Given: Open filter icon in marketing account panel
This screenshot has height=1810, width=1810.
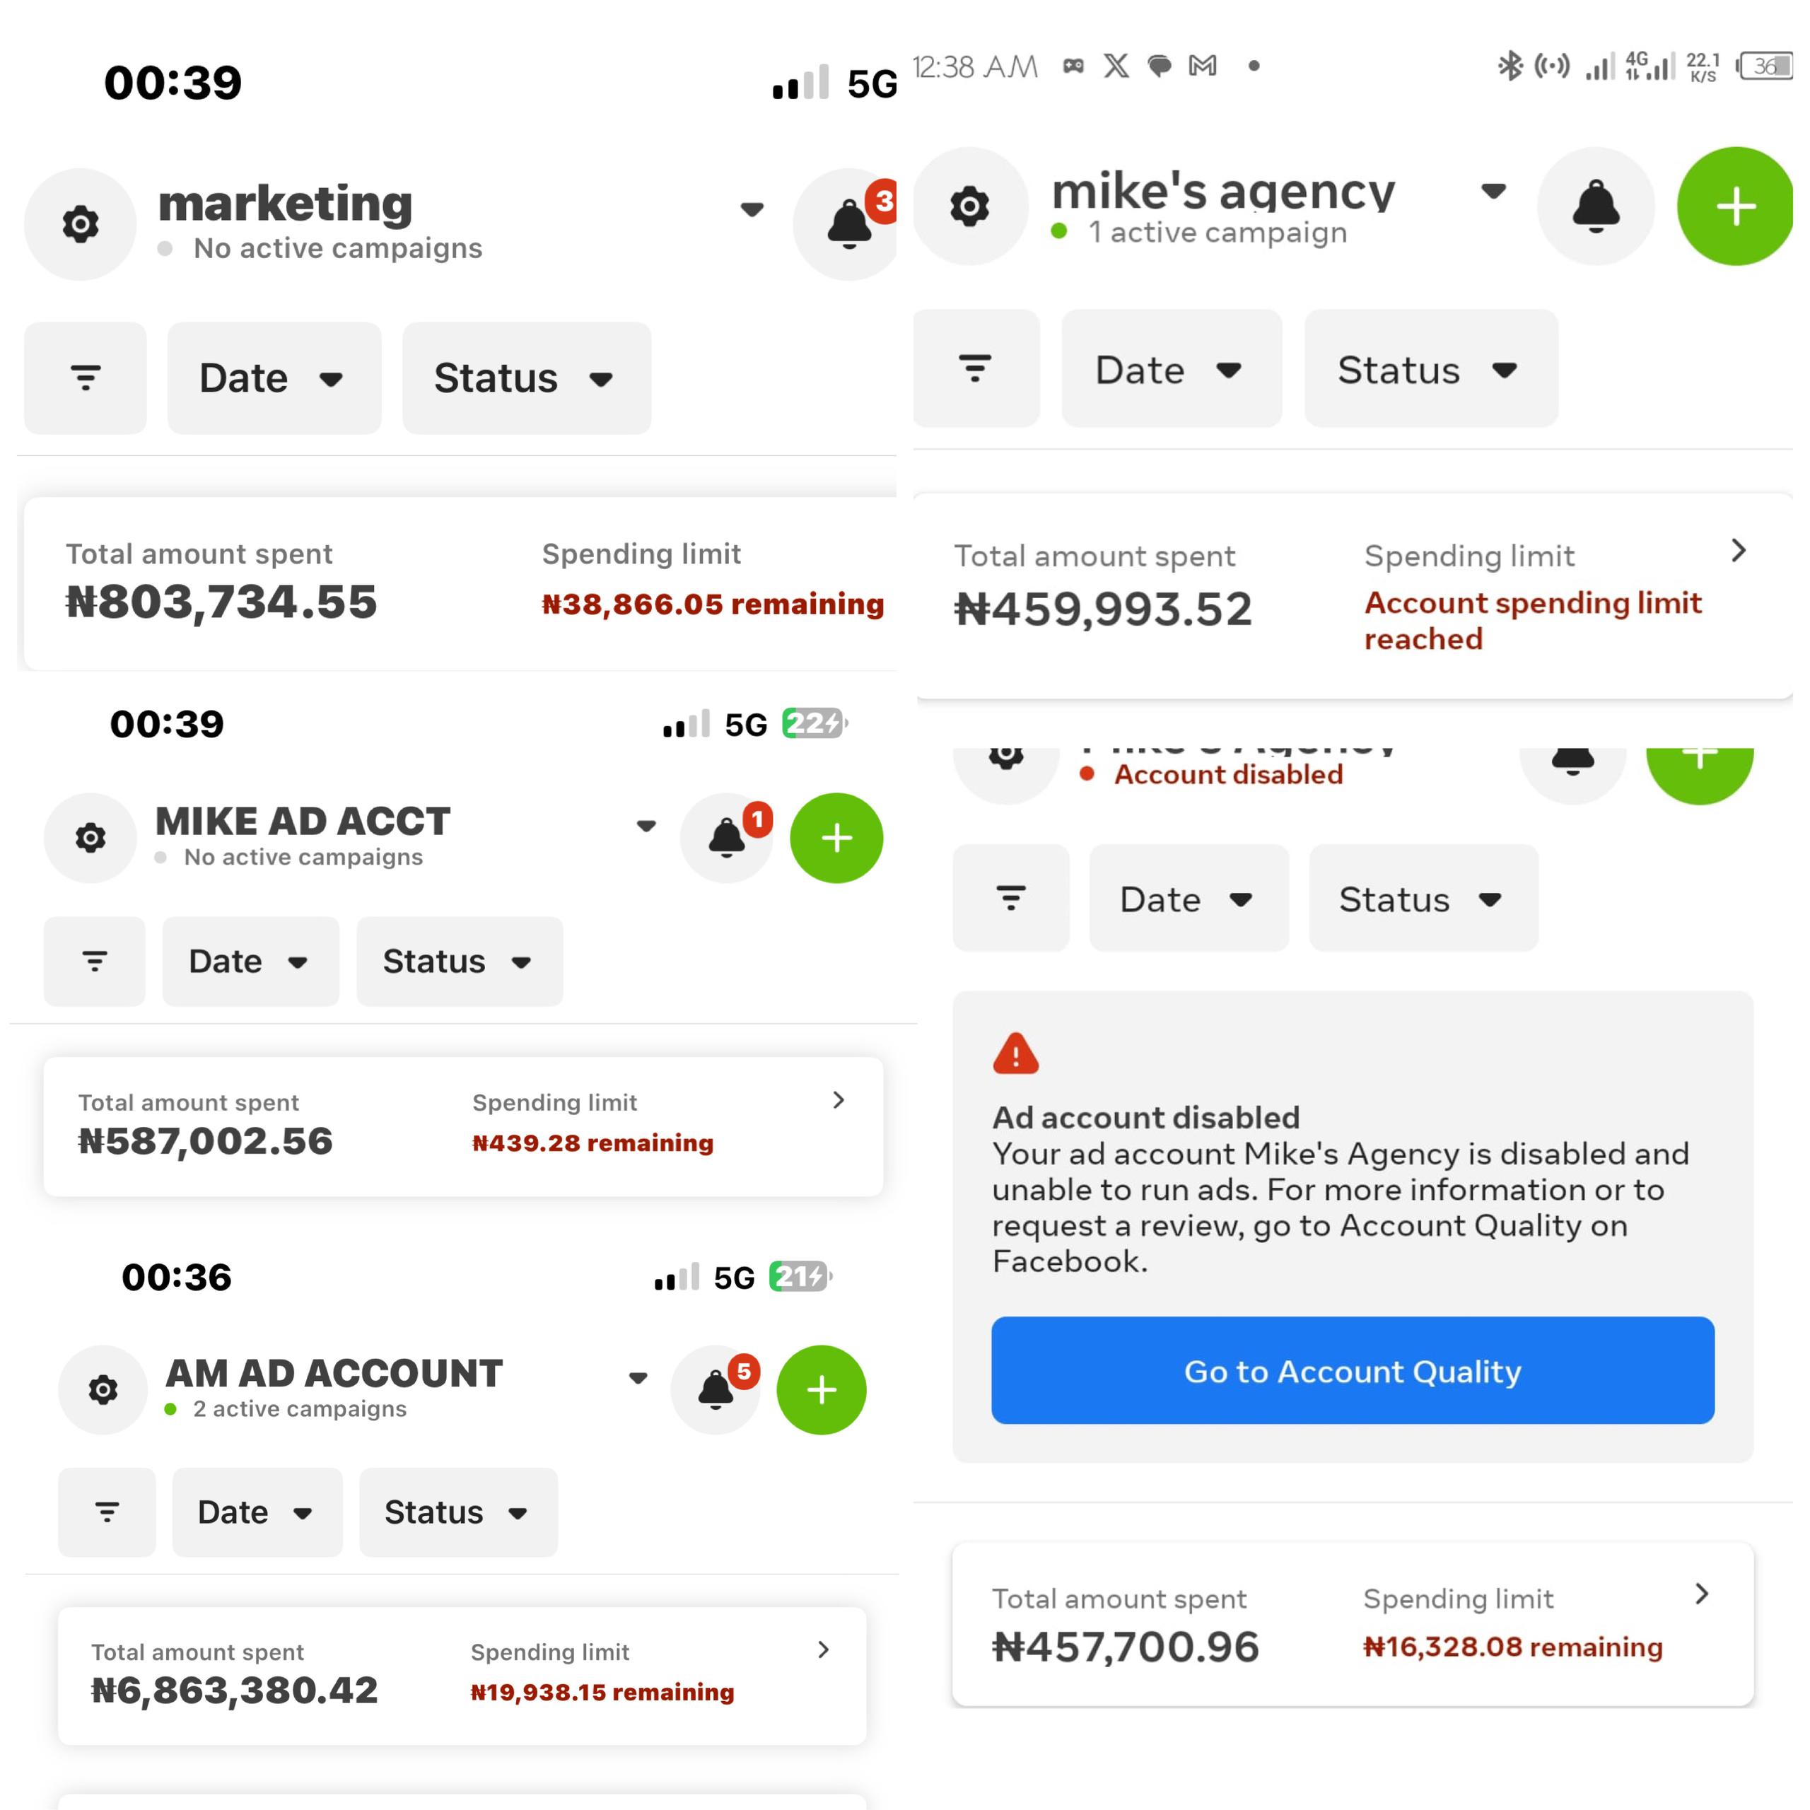Looking at the screenshot, I should click(x=86, y=378).
